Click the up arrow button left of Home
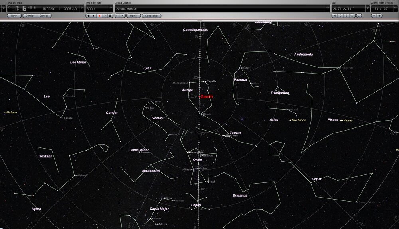Viewport: 399px width, 229px height. pyautogui.click(x=122, y=16)
